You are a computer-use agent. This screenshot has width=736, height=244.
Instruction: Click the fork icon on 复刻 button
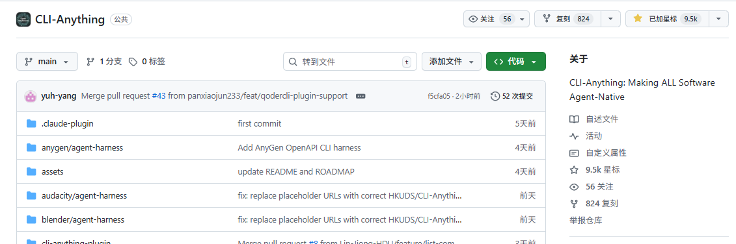click(547, 19)
